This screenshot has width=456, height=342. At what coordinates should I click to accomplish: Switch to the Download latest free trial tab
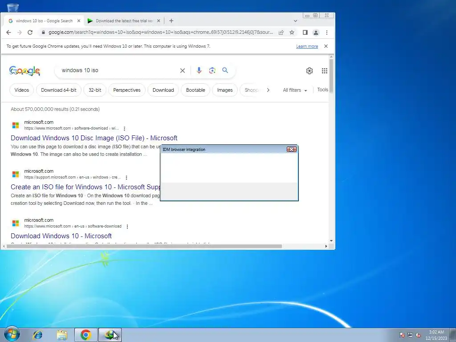(x=124, y=20)
